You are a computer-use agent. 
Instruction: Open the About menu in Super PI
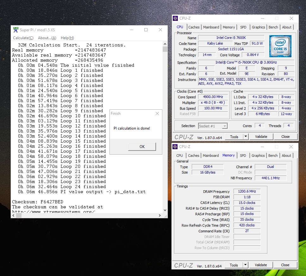(x=47, y=38)
